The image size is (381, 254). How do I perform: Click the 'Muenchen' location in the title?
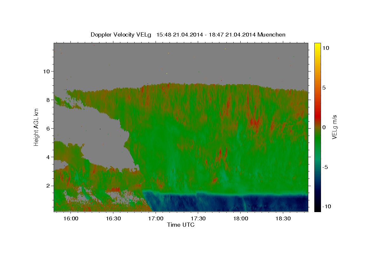(271, 35)
